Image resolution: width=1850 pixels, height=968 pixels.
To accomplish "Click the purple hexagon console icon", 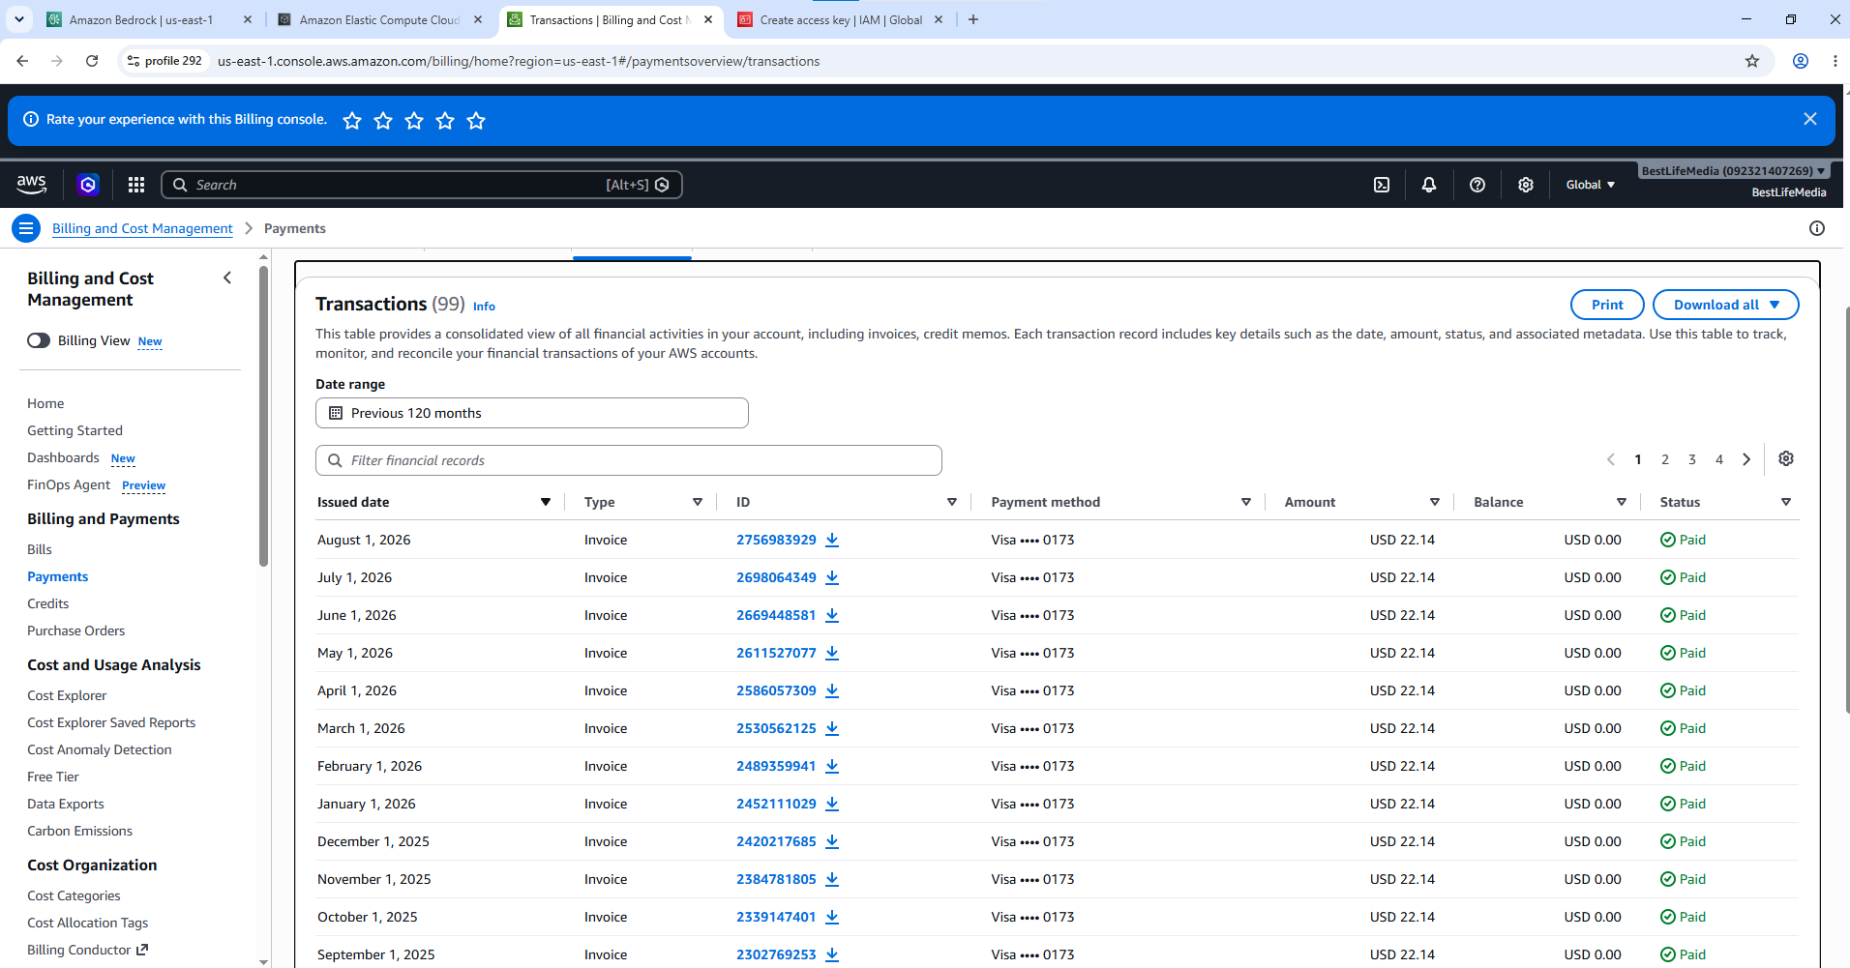I will tap(88, 185).
